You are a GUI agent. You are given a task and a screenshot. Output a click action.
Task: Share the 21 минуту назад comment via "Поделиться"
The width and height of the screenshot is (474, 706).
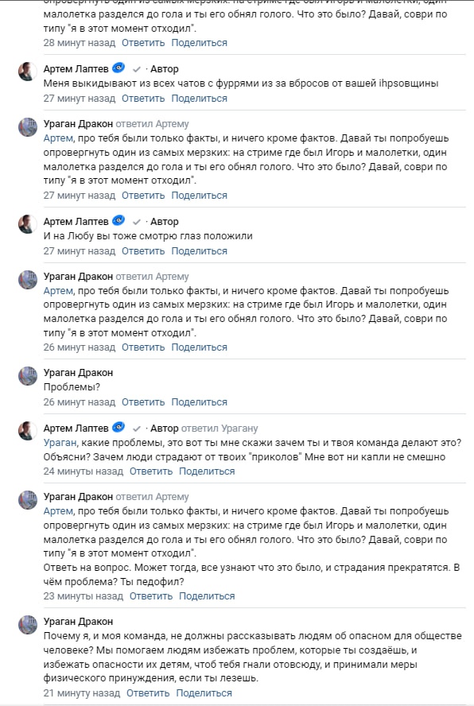point(204,693)
